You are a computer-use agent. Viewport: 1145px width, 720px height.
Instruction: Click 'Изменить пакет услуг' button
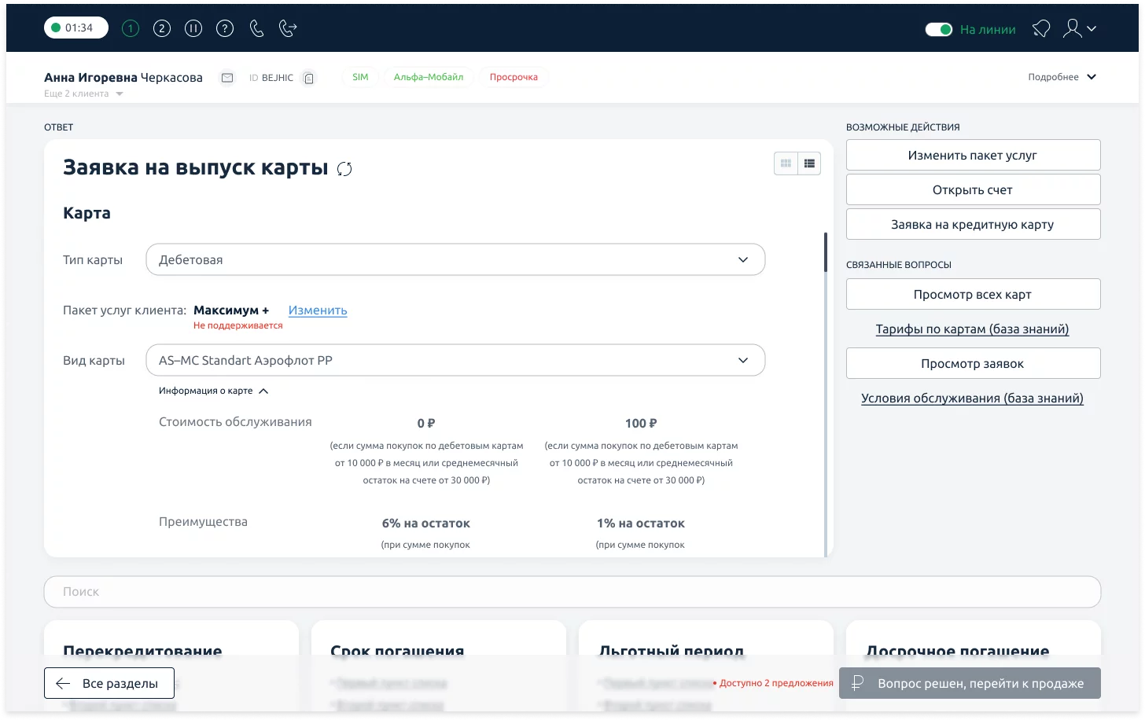973,155
